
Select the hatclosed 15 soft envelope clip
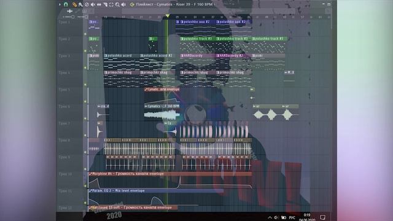coord(133,207)
